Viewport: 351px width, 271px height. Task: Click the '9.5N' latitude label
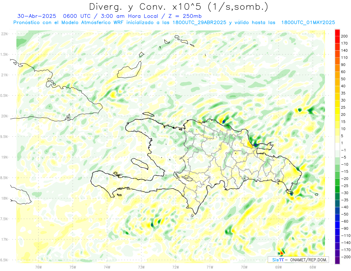[x=4, y=137]
